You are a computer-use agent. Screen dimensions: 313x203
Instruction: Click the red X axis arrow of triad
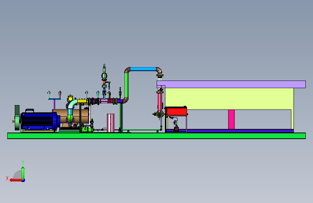click(16, 180)
